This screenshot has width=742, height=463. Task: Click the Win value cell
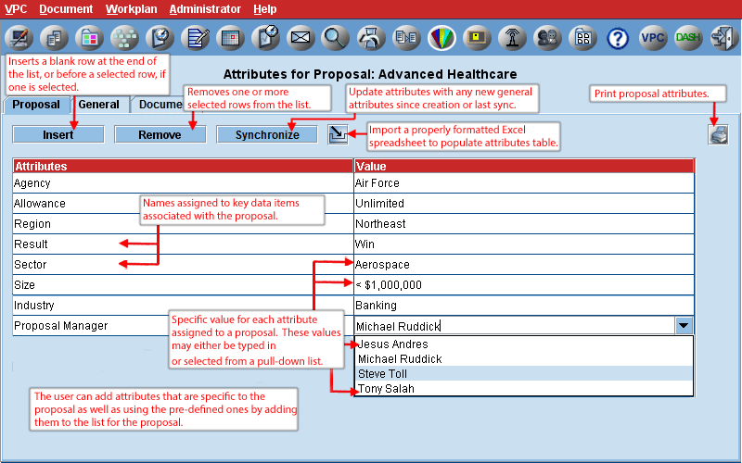click(x=524, y=244)
